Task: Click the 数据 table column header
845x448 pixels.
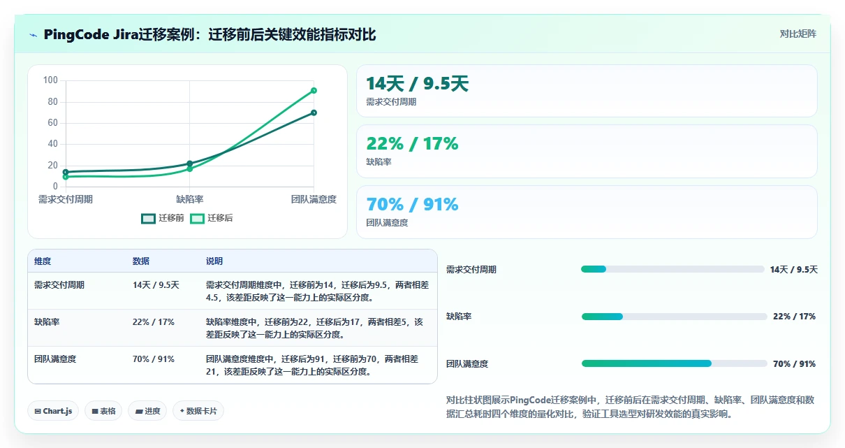Action: pos(140,261)
